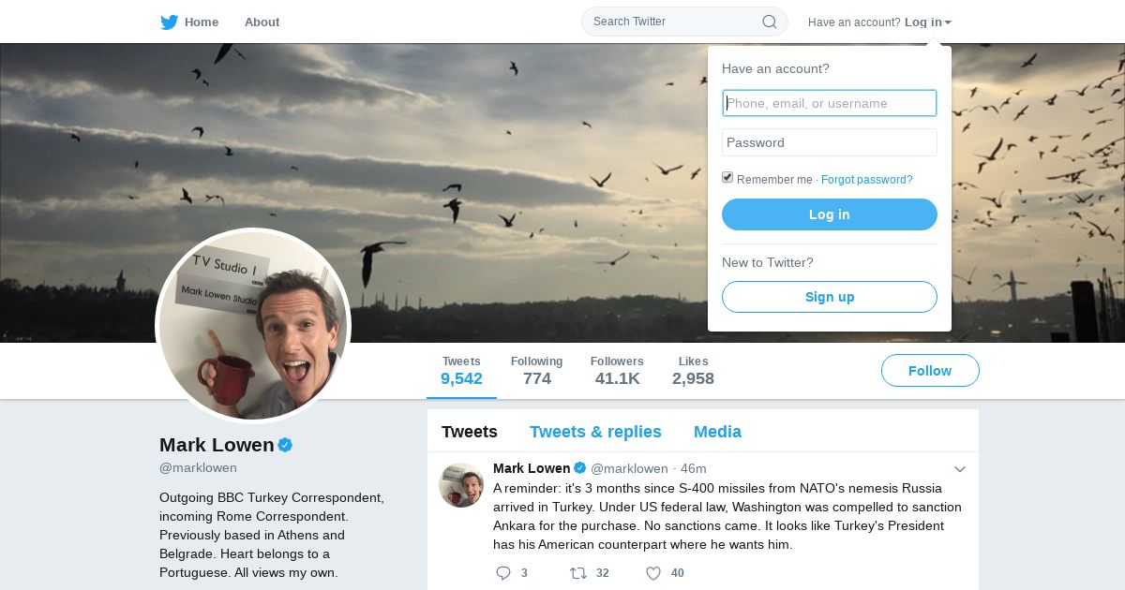The height and width of the screenshot is (590, 1125).
Task: Open the Media tab
Action: [x=717, y=432]
